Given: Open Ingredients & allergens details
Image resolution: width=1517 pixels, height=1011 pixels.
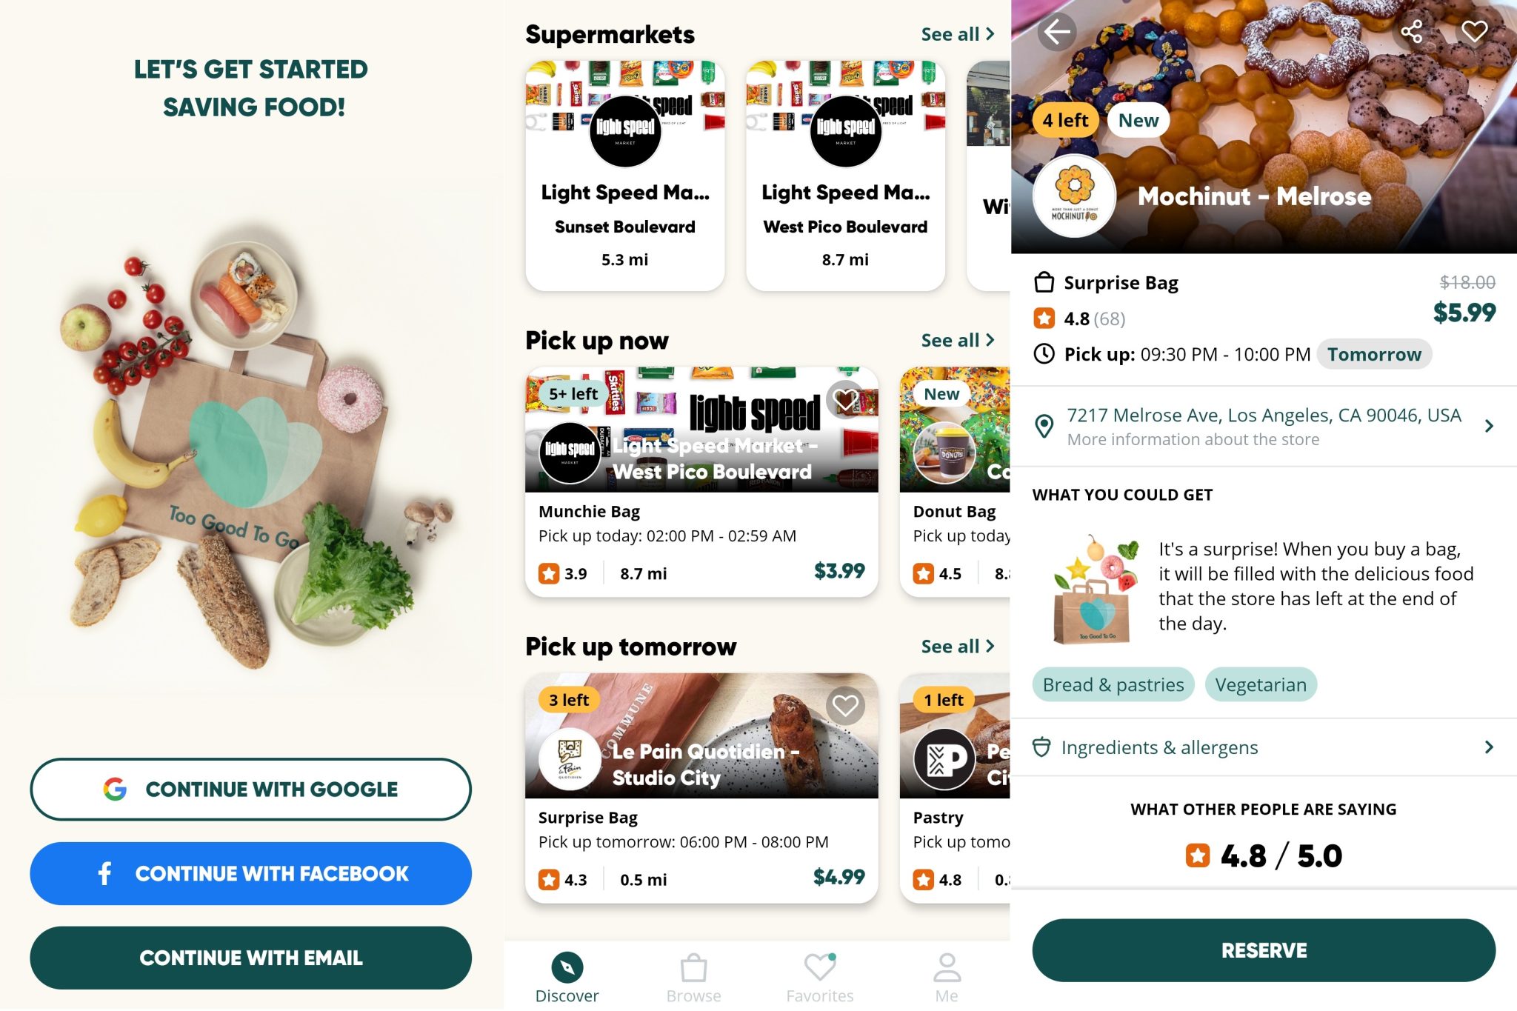Looking at the screenshot, I should 1264,747.
